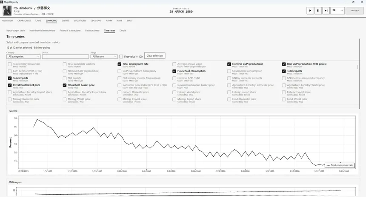Check Government market basket price series

(174, 85)
